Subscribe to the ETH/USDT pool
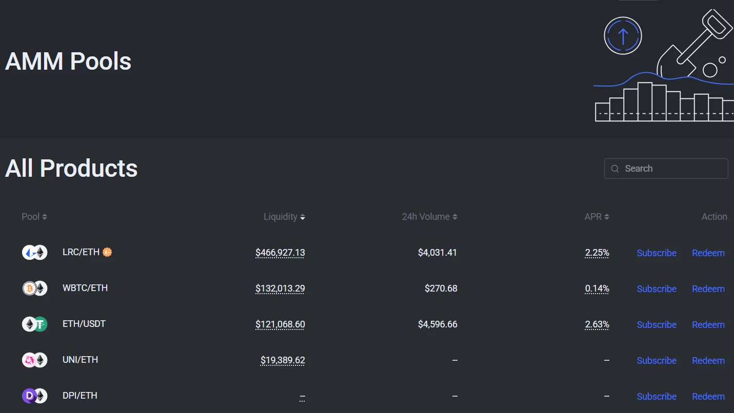The width and height of the screenshot is (734, 413). (657, 325)
